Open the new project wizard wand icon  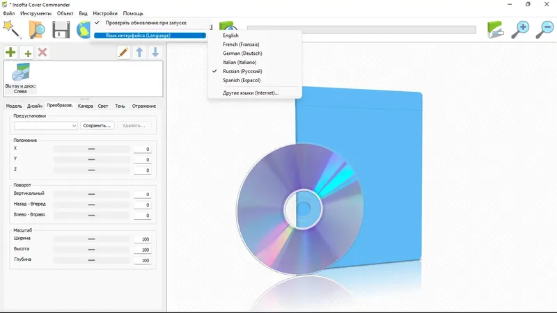coord(12,29)
